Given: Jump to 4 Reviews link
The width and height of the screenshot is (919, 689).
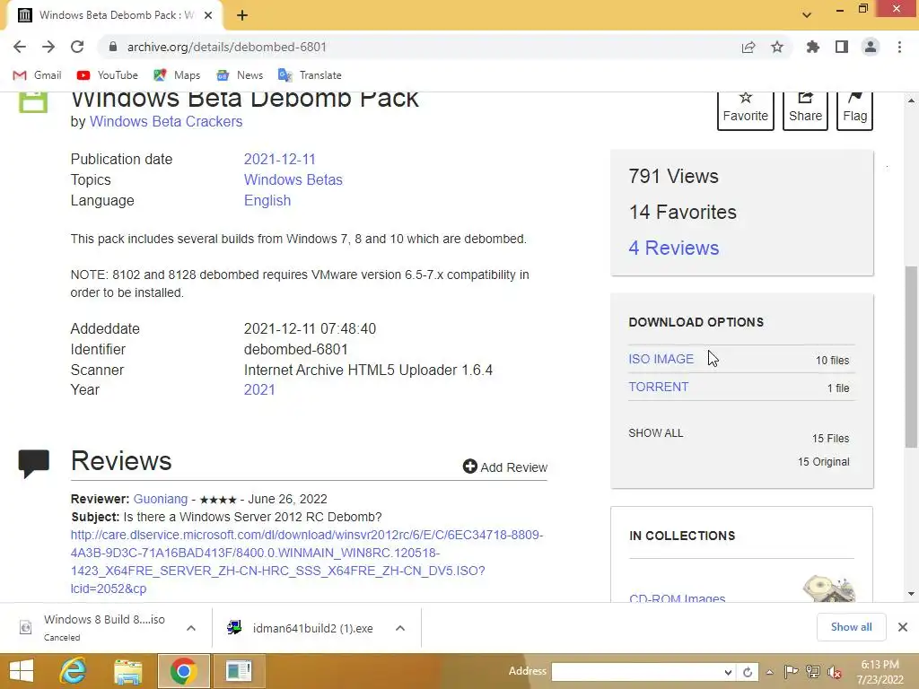Looking at the screenshot, I should [x=673, y=248].
